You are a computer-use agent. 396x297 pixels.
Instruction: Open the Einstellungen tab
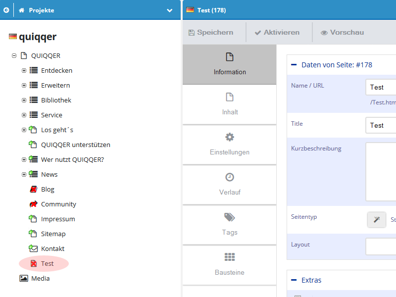click(229, 144)
